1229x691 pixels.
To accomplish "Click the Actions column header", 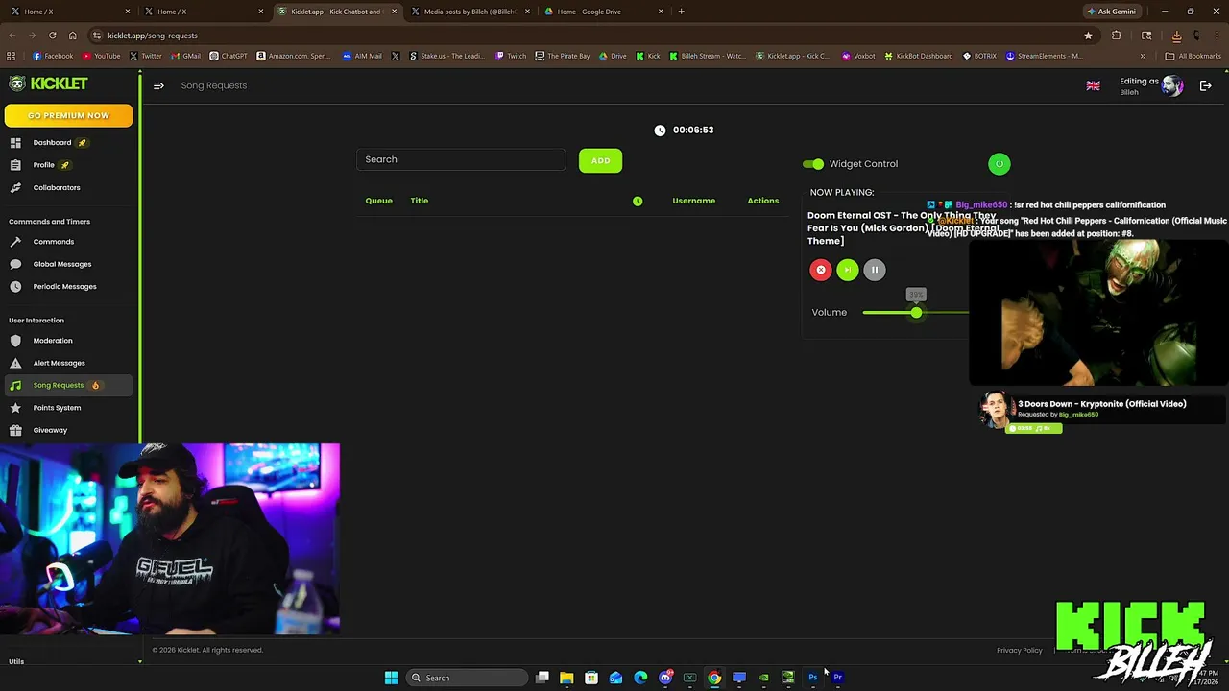I will [x=763, y=201].
